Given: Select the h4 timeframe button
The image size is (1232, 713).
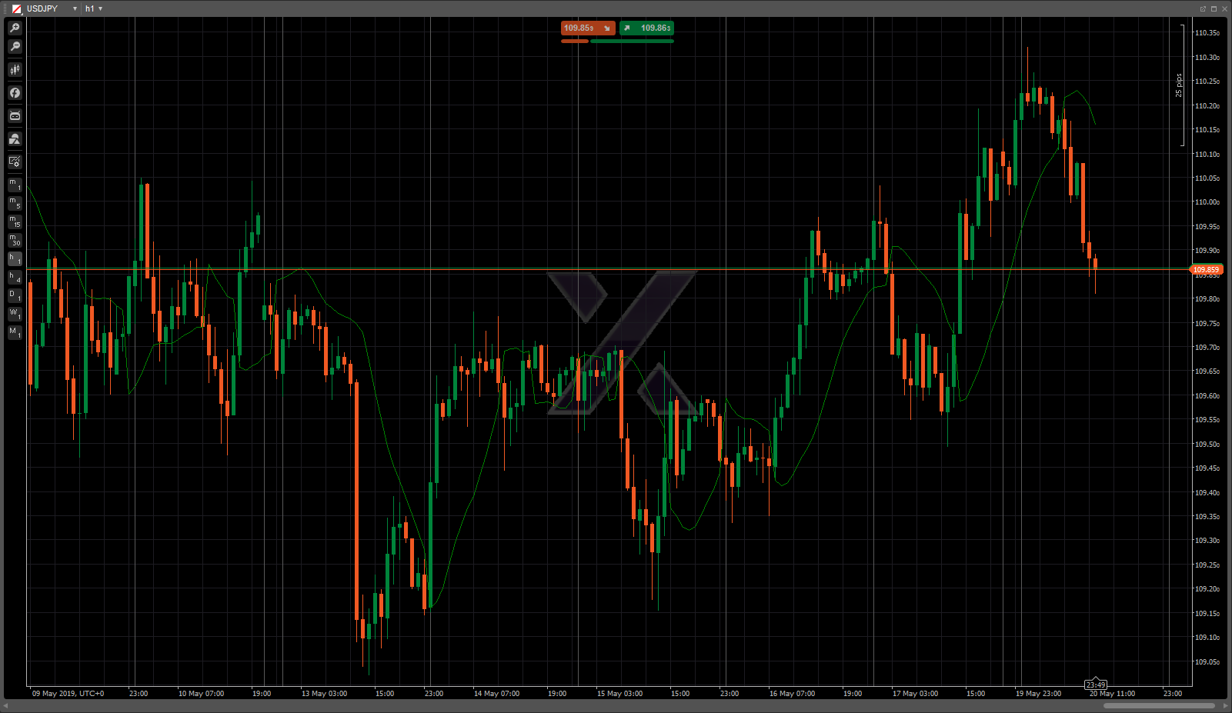Looking at the screenshot, I should [15, 277].
